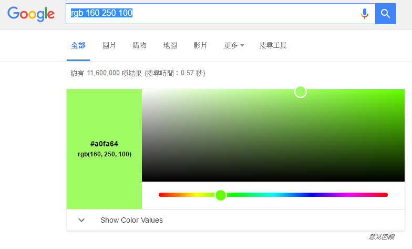The width and height of the screenshot is (412, 249).
Task: Click the blue search magnifier button
Action: pos(386,14)
